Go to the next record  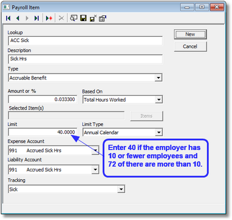coord(27,18)
